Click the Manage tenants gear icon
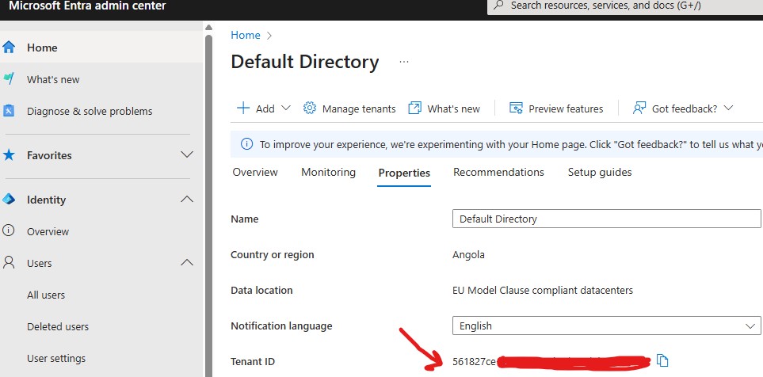Image resolution: width=763 pixels, height=377 pixels. (310, 108)
